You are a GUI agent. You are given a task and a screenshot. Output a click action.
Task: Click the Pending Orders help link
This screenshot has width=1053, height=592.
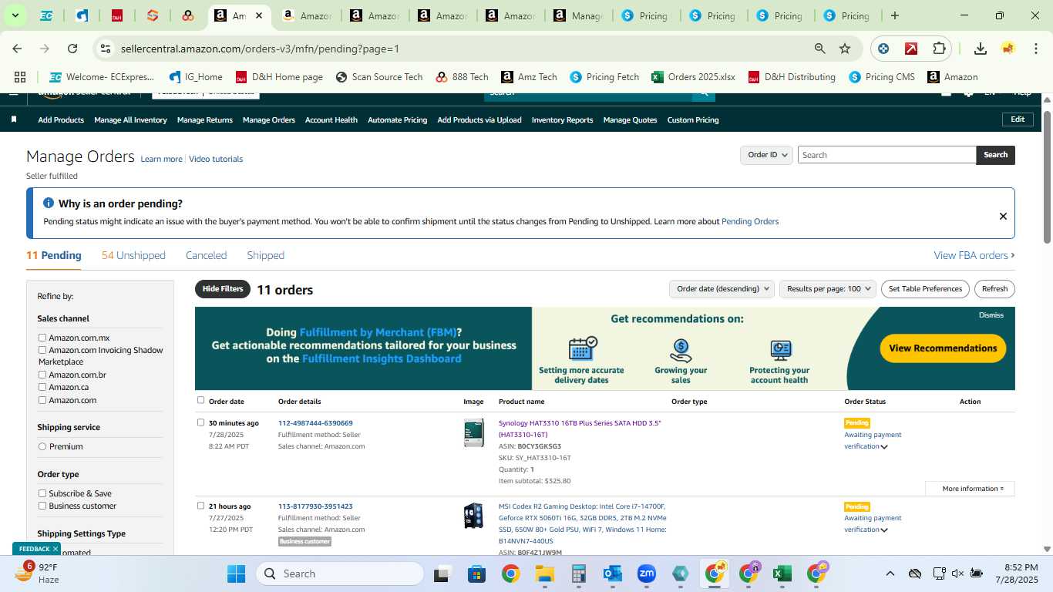pos(750,221)
